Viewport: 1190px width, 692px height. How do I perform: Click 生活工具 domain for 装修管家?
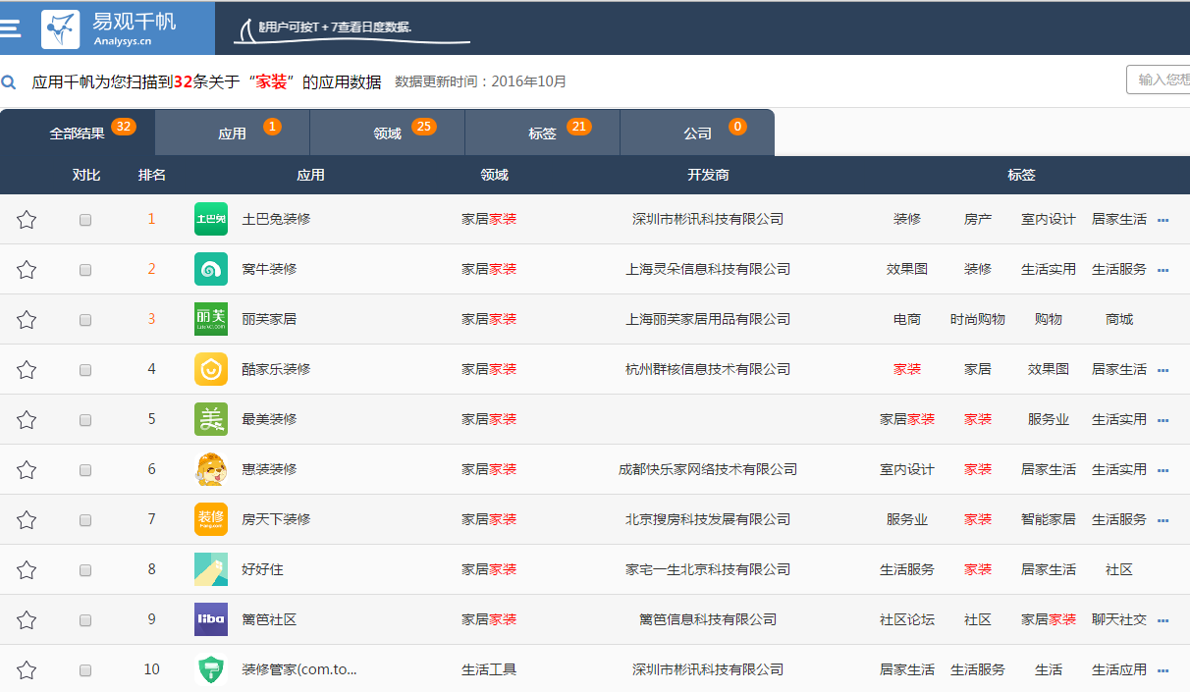(x=489, y=669)
